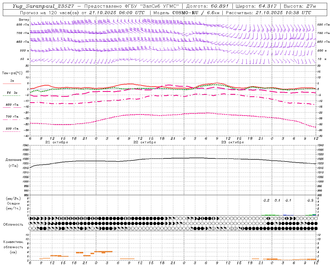Image resolution: width=331 pixels, height=265 pixels.
Task: Select the 'Долгота: 60.891' header text
Action: coord(207,6)
